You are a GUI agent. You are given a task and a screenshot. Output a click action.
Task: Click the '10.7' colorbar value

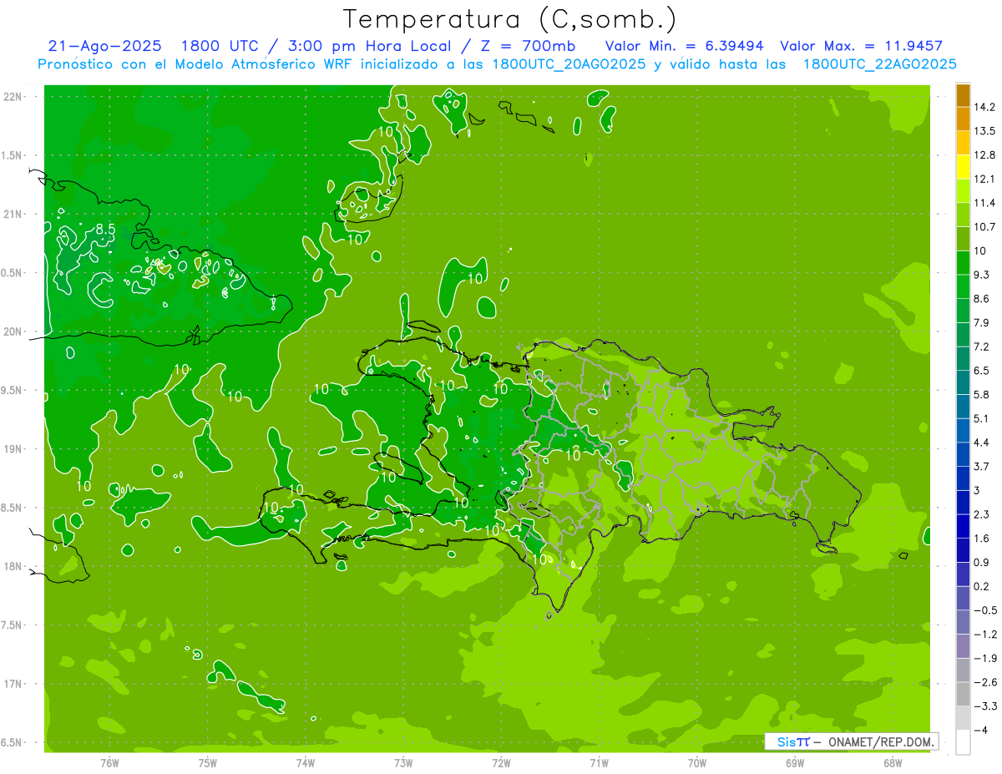coord(984,227)
